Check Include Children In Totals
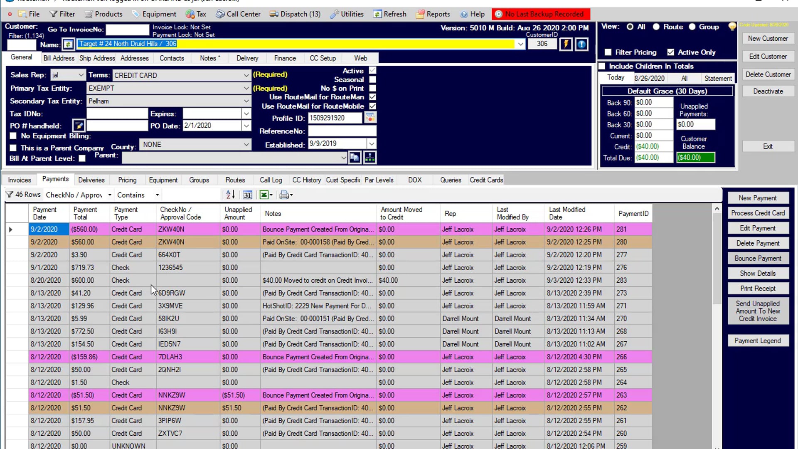 pyautogui.click(x=602, y=66)
